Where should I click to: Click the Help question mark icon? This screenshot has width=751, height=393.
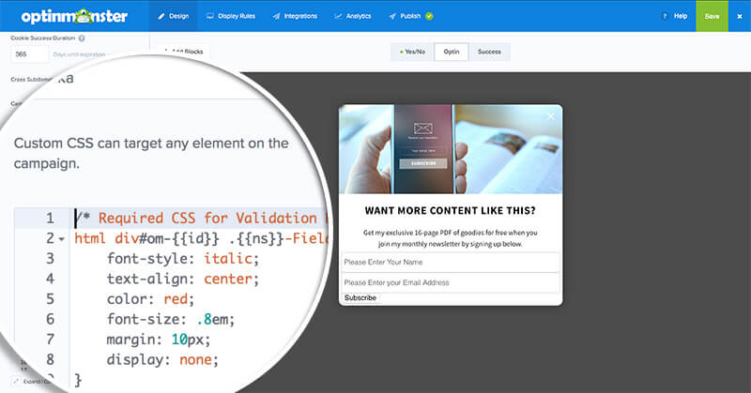665,16
